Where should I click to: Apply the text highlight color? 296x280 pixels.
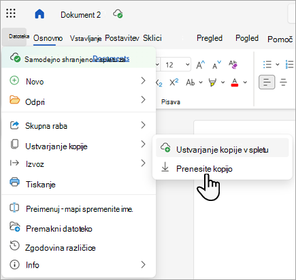click(212, 82)
